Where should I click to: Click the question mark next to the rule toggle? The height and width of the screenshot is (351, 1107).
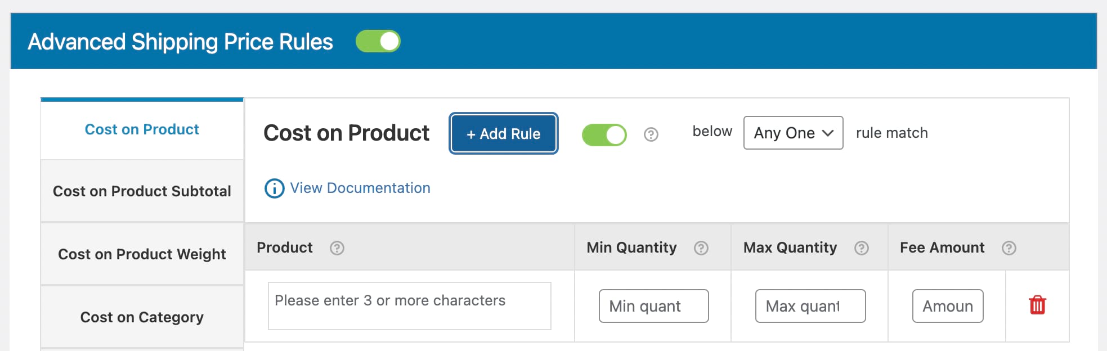651,134
